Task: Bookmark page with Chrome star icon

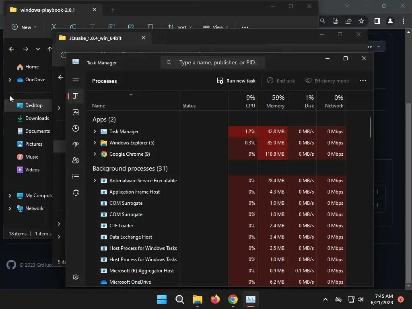Action: click(x=361, y=21)
